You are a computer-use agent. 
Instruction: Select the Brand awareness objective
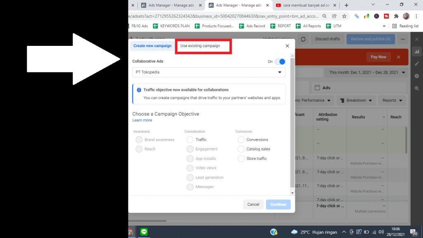139,140
